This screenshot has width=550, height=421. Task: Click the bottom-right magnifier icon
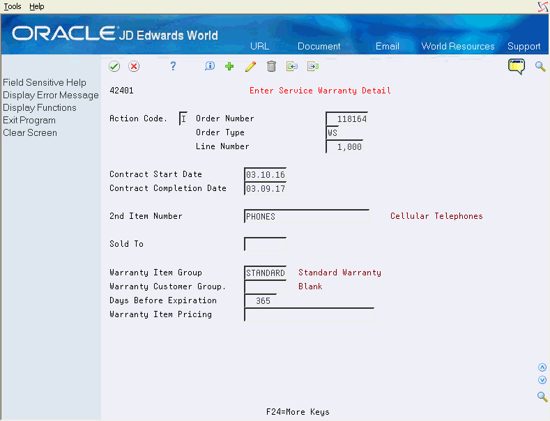click(x=542, y=397)
